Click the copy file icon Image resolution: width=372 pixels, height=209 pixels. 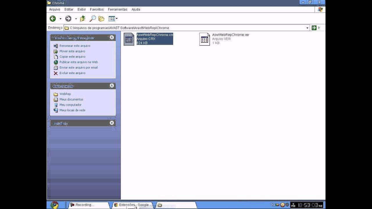56,57
